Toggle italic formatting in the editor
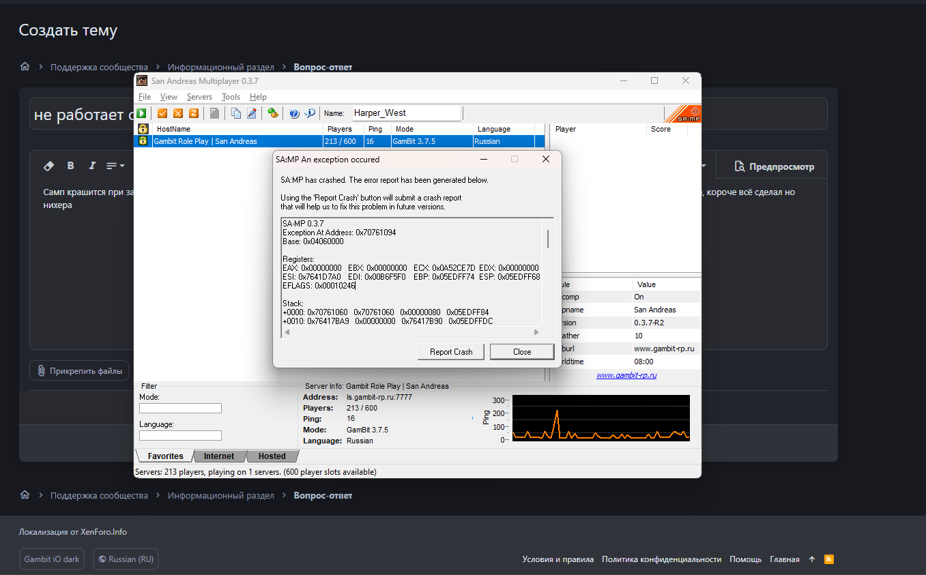926x575 pixels. coord(92,166)
